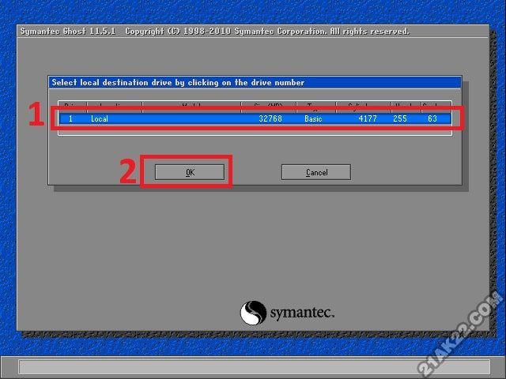Click the Symantec yin-yang logo icon
The height and width of the screenshot is (379, 506).
coord(253,313)
